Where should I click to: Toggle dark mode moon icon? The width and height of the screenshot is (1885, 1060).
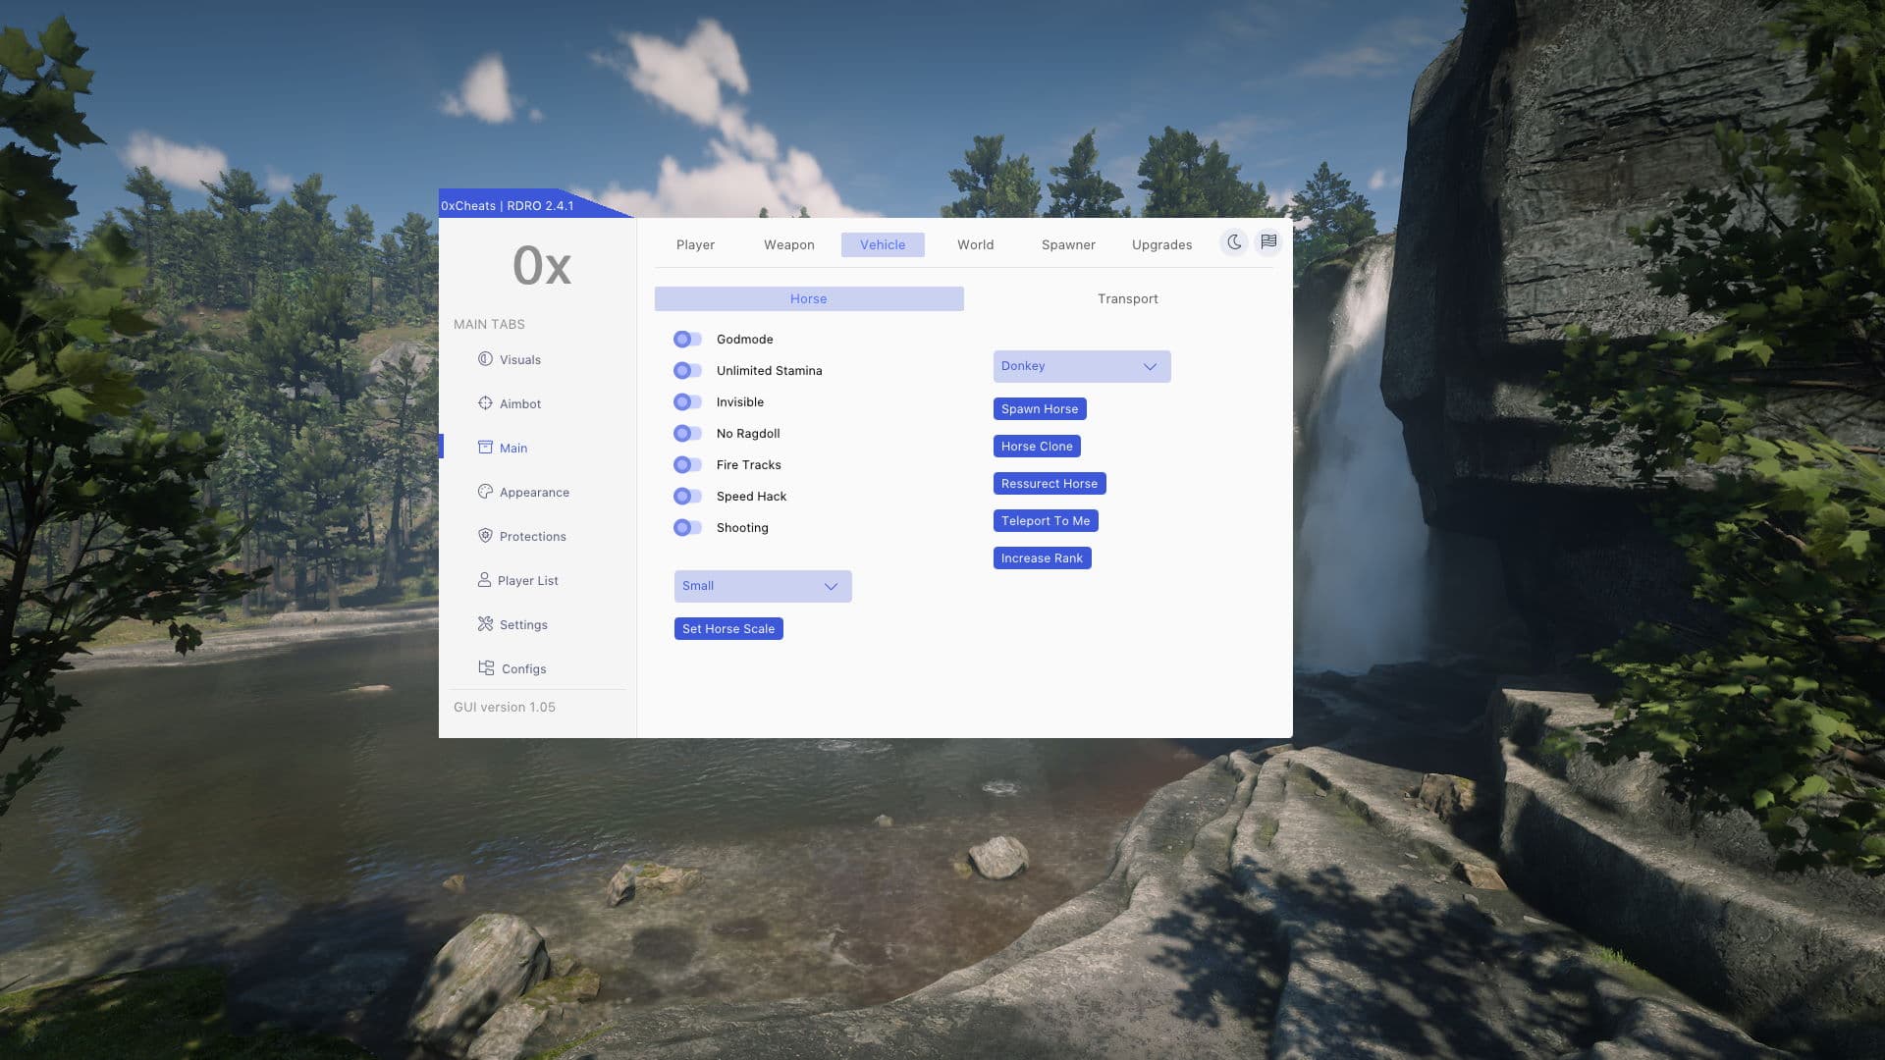click(x=1234, y=242)
